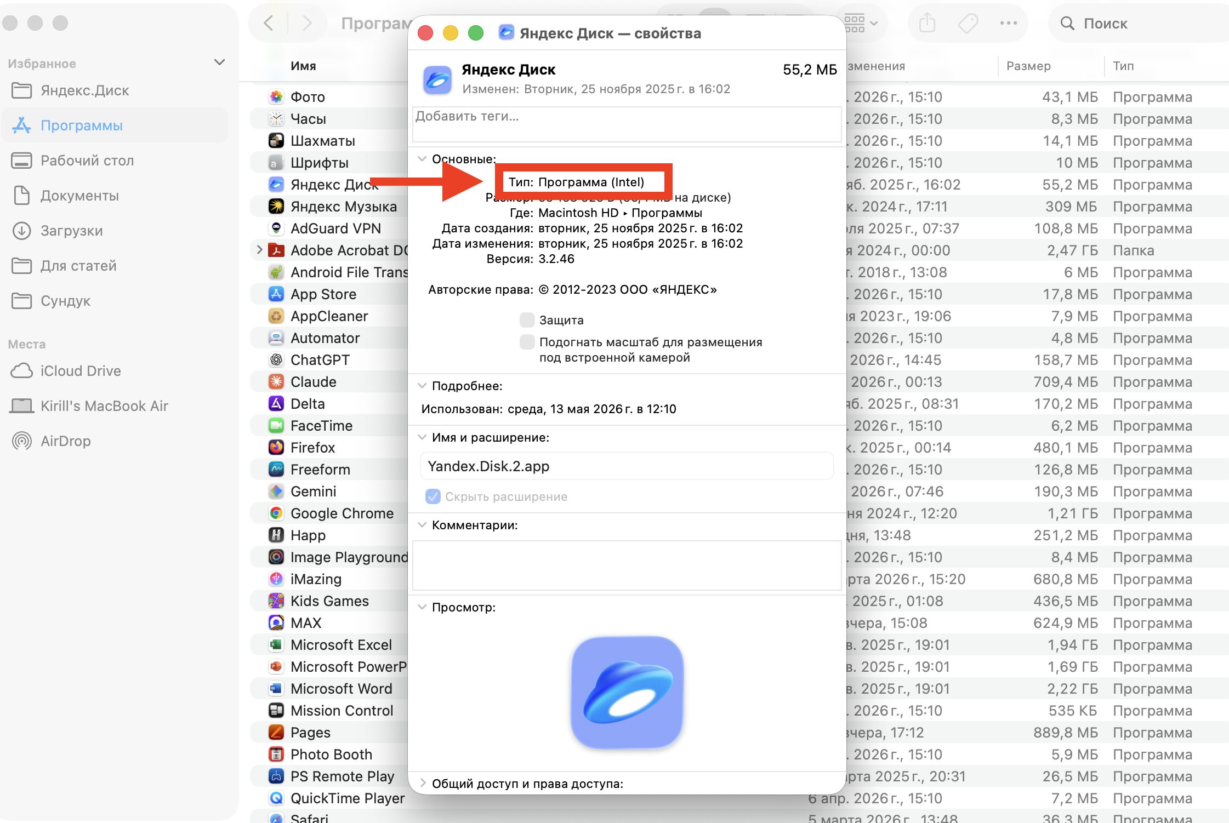Select the Kids Games row
The width and height of the screenshot is (1229, 823).
coord(329,601)
